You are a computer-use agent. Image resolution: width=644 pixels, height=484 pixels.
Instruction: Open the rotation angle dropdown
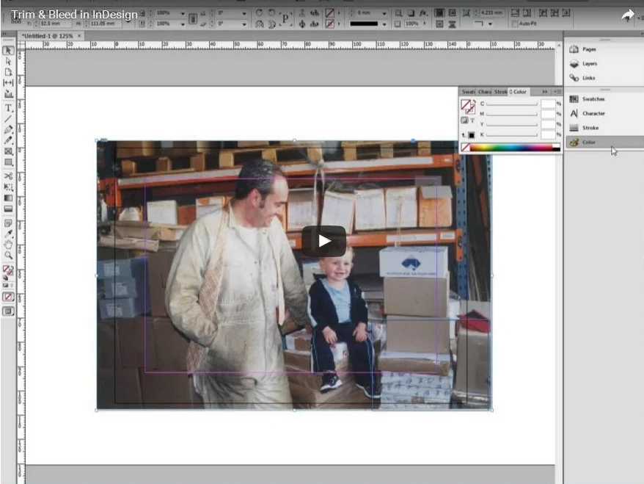(244, 13)
